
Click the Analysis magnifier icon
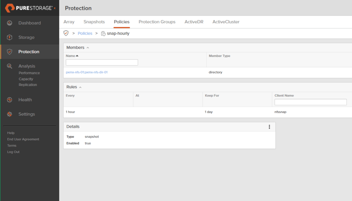pyautogui.click(x=9, y=66)
